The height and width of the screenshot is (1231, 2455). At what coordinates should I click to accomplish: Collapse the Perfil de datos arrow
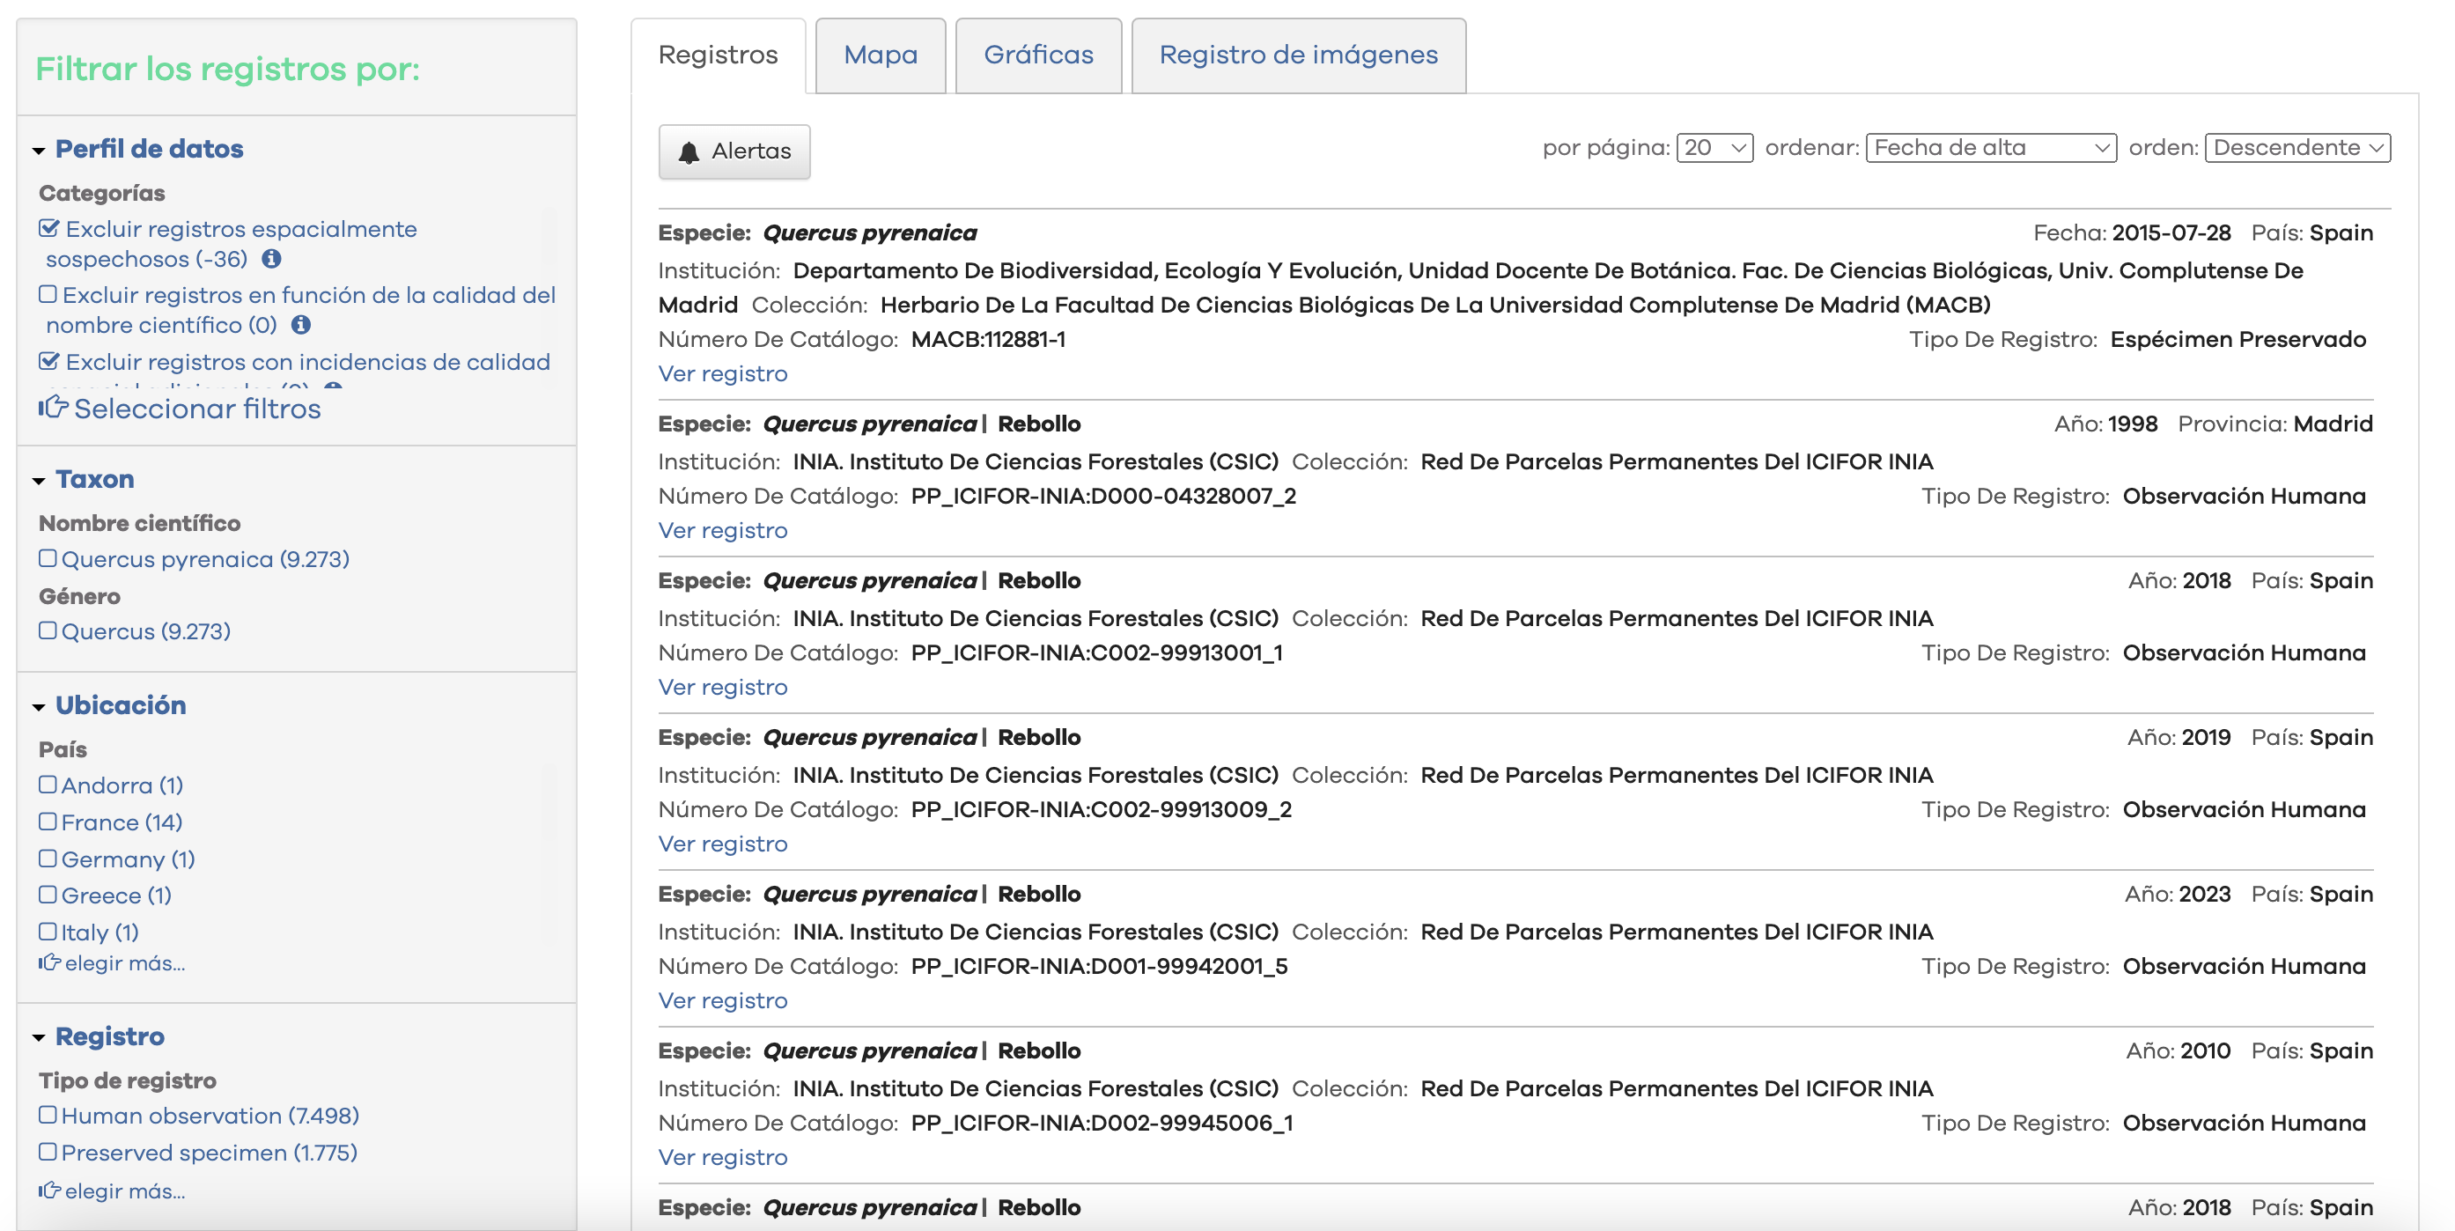[39, 151]
